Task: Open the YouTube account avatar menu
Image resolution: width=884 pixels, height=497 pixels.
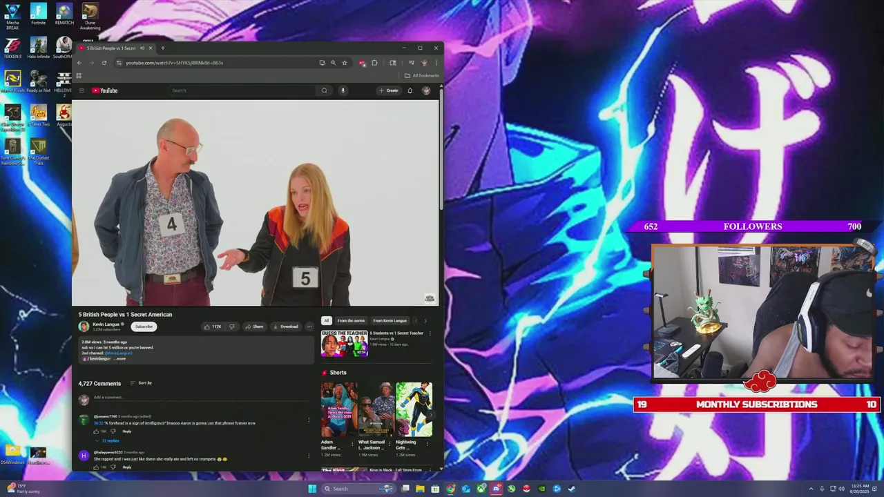Action: coord(426,90)
